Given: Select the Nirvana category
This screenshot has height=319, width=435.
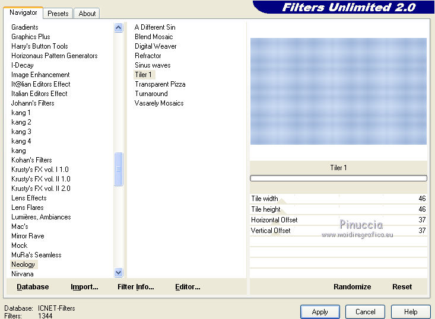Looking at the screenshot, I should point(23,274).
